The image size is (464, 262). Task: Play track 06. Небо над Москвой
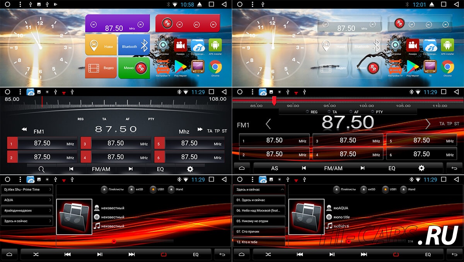coord(259,211)
